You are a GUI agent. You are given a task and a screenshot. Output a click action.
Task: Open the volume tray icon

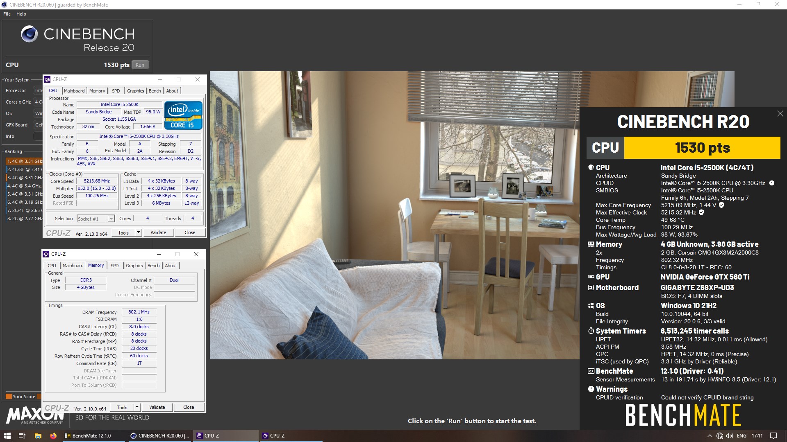point(730,436)
